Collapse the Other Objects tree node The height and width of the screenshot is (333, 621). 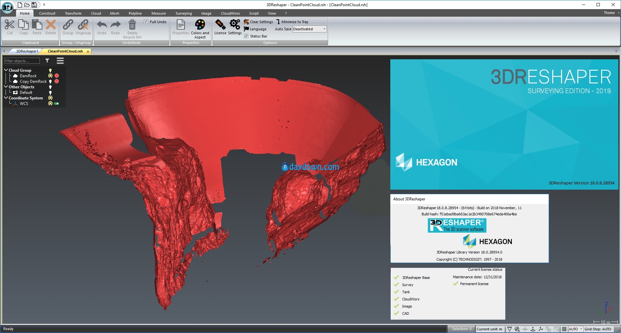click(x=6, y=87)
